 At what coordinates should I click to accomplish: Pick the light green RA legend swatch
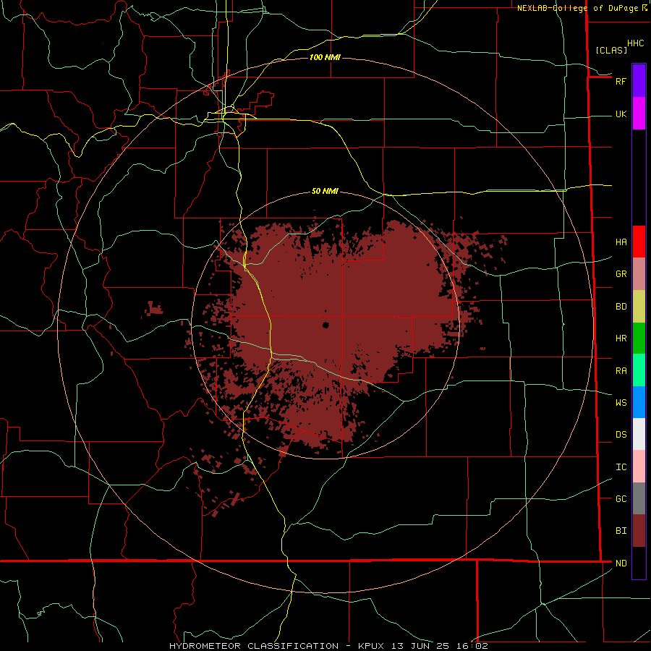(x=639, y=370)
